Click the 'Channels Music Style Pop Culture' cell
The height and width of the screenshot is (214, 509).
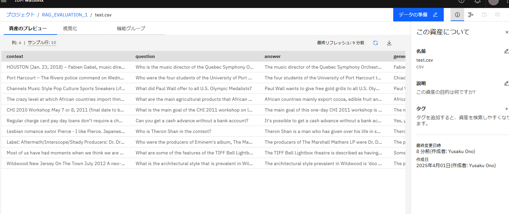coord(66,88)
